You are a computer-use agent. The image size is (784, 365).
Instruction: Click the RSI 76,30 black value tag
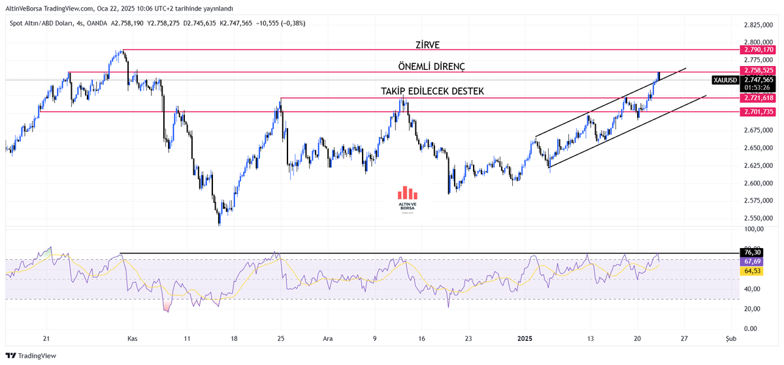click(x=752, y=252)
